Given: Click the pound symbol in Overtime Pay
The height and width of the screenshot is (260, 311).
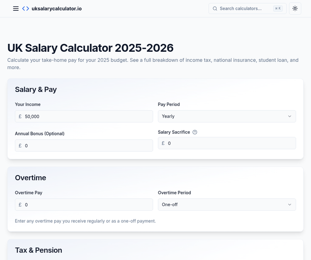Looking at the screenshot, I should click(20, 205).
